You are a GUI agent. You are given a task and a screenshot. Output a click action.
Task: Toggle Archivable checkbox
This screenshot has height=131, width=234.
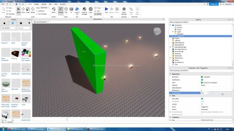coord(202,99)
